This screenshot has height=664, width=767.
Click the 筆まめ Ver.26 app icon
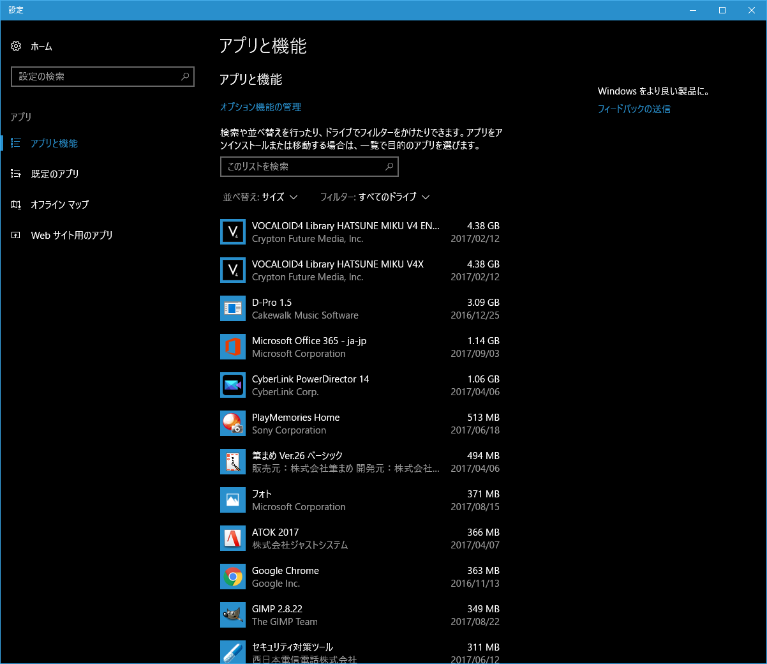pyautogui.click(x=233, y=462)
